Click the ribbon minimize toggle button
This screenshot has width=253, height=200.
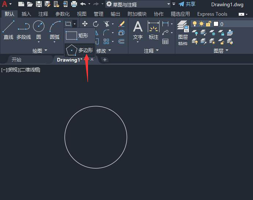241,14
